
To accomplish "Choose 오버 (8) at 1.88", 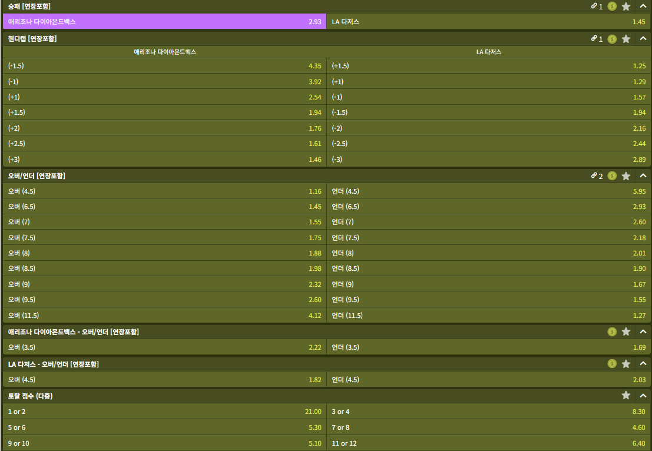I will click(165, 253).
